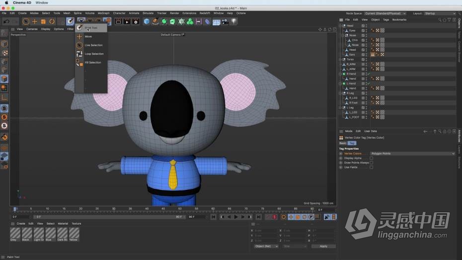Viewport: 462px width, 260px height.
Task: Click the Paint Tool icon in the top toolbar
Action: click(70, 21)
